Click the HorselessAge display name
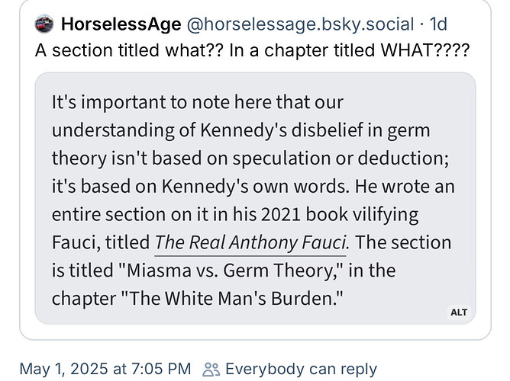The height and width of the screenshot is (381, 510). [x=121, y=24]
